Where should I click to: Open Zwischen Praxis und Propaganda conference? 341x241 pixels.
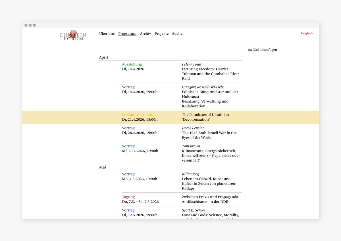click(211, 199)
